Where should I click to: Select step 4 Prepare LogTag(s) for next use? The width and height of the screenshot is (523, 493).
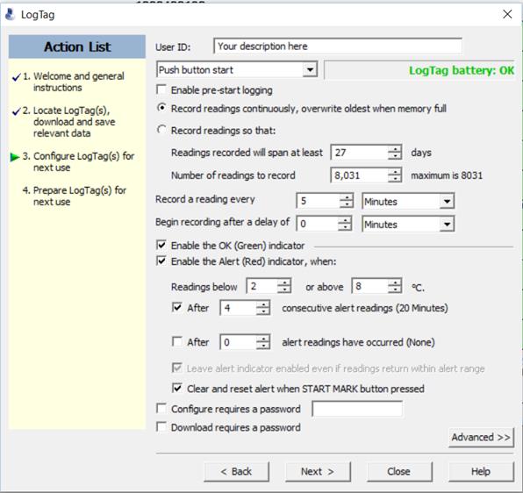click(x=74, y=196)
